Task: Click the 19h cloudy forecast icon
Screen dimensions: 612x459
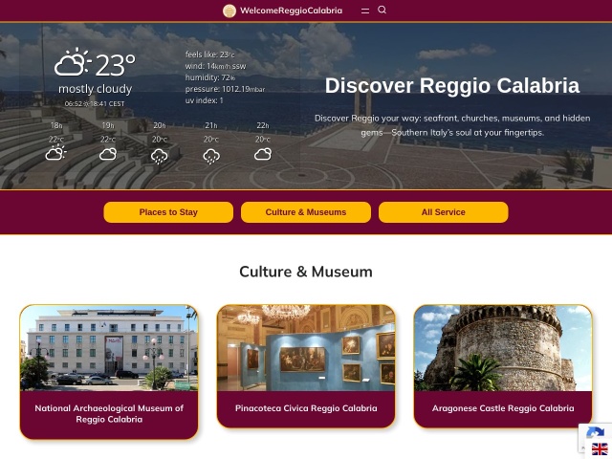Action: [108, 154]
